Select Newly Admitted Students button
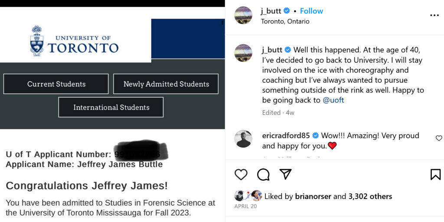Screen dimensions: 444x222 (x=166, y=84)
